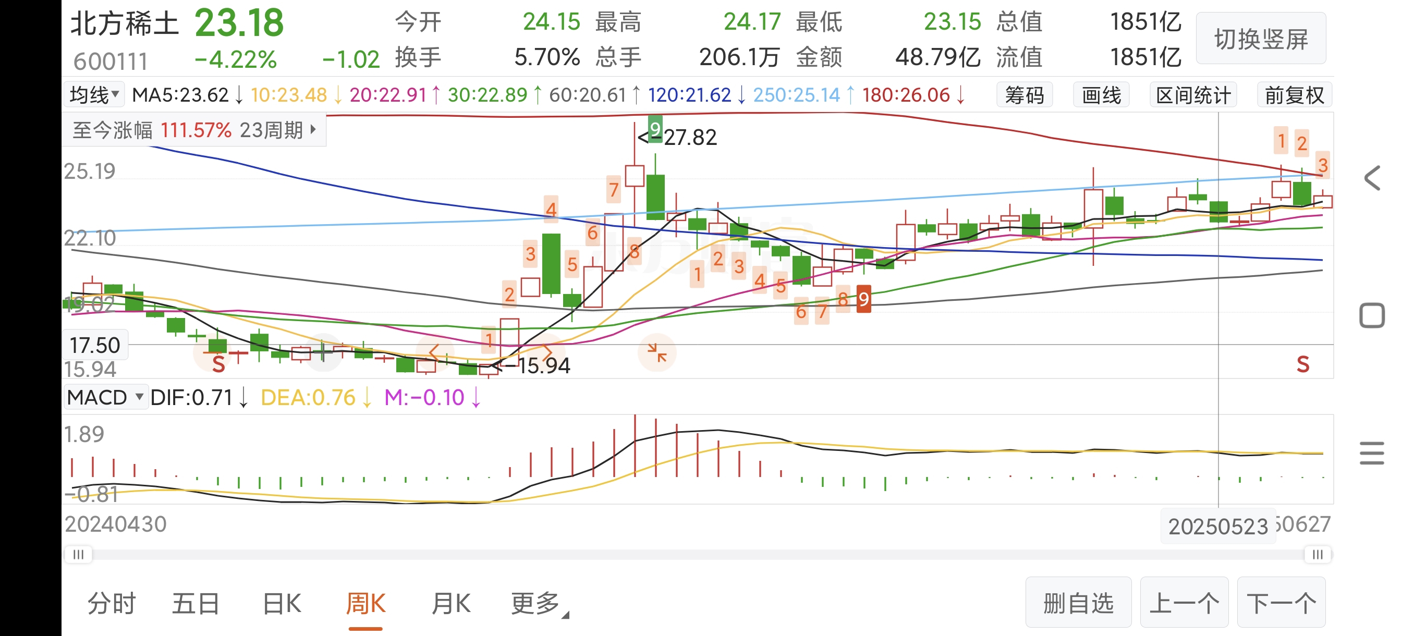Click the chart scroll-left arrow icon
This screenshot has width=1414, height=636.
tap(435, 352)
